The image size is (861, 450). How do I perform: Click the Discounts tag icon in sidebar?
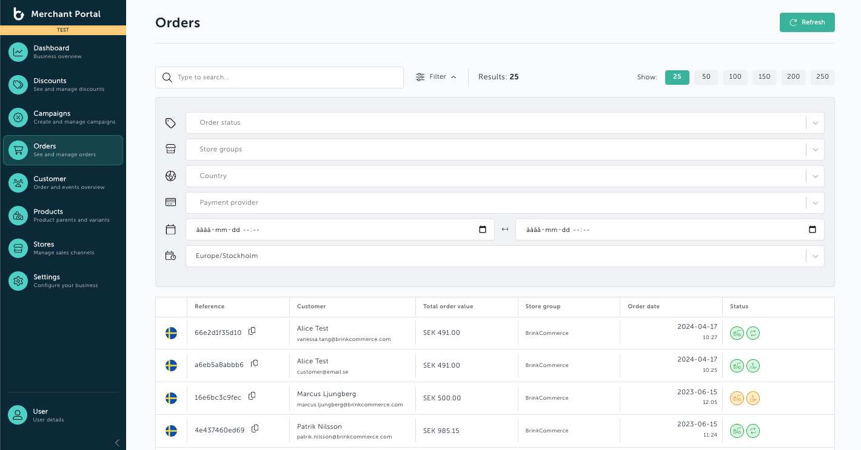[18, 85]
